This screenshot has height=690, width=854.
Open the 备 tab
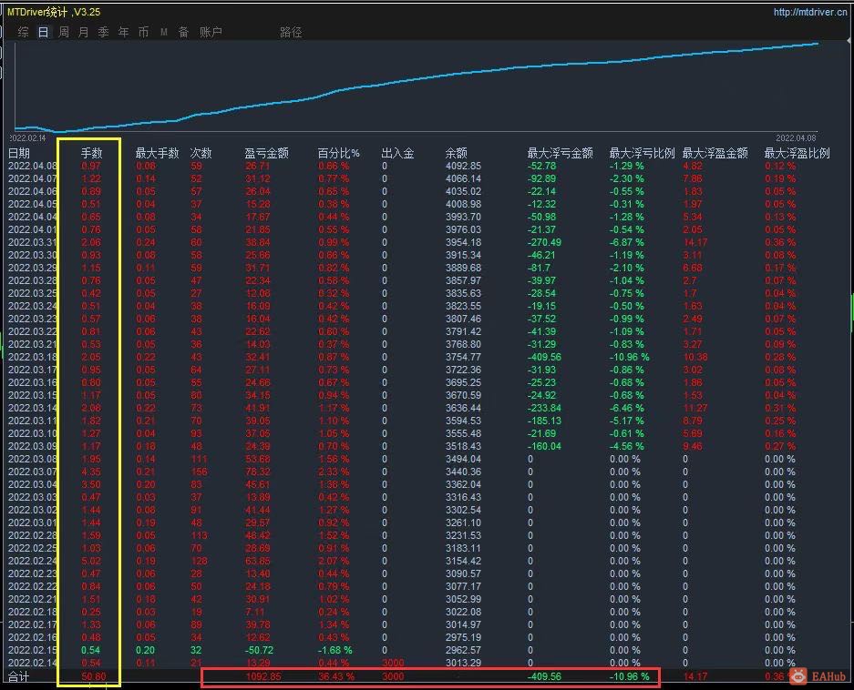click(183, 32)
